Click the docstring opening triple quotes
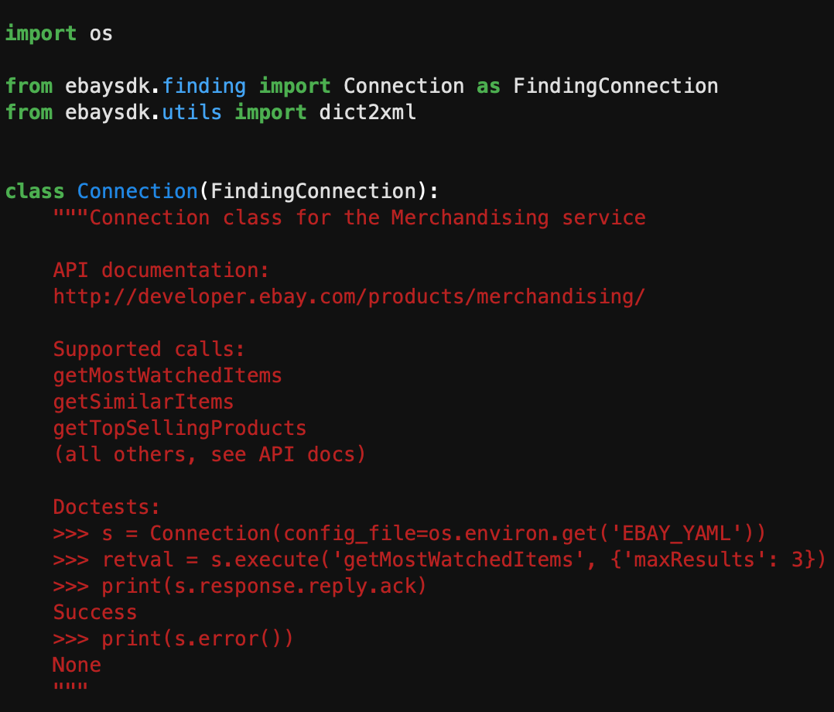 (x=70, y=217)
